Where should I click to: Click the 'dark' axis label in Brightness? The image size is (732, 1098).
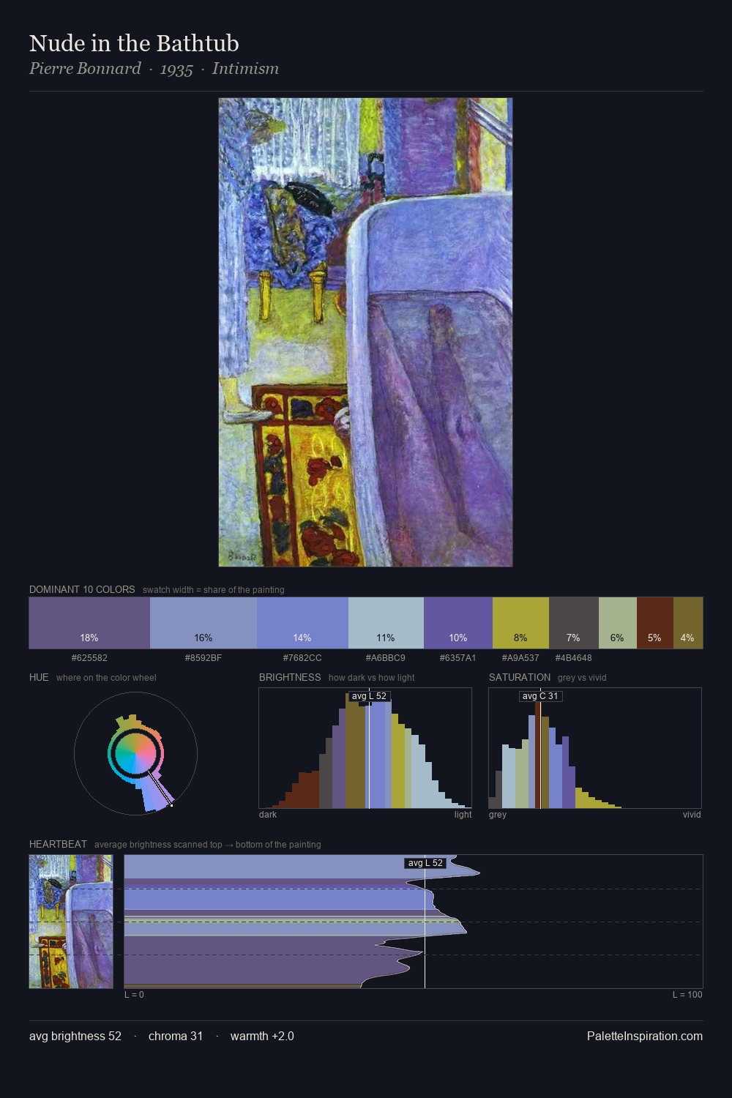[x=268, y=815]
